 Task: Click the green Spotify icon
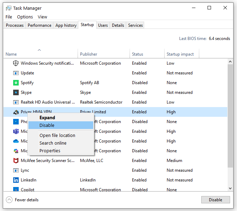tap(16, 83)
